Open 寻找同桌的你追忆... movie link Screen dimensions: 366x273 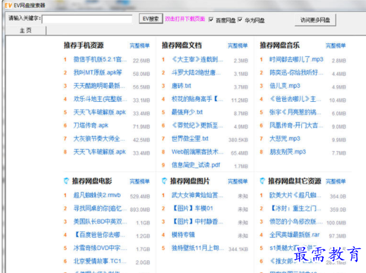[x=100, y=208]
